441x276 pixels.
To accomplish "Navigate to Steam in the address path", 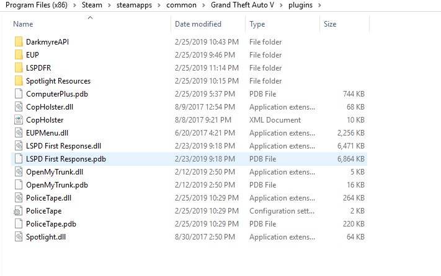I will click(x=92, y=5).
